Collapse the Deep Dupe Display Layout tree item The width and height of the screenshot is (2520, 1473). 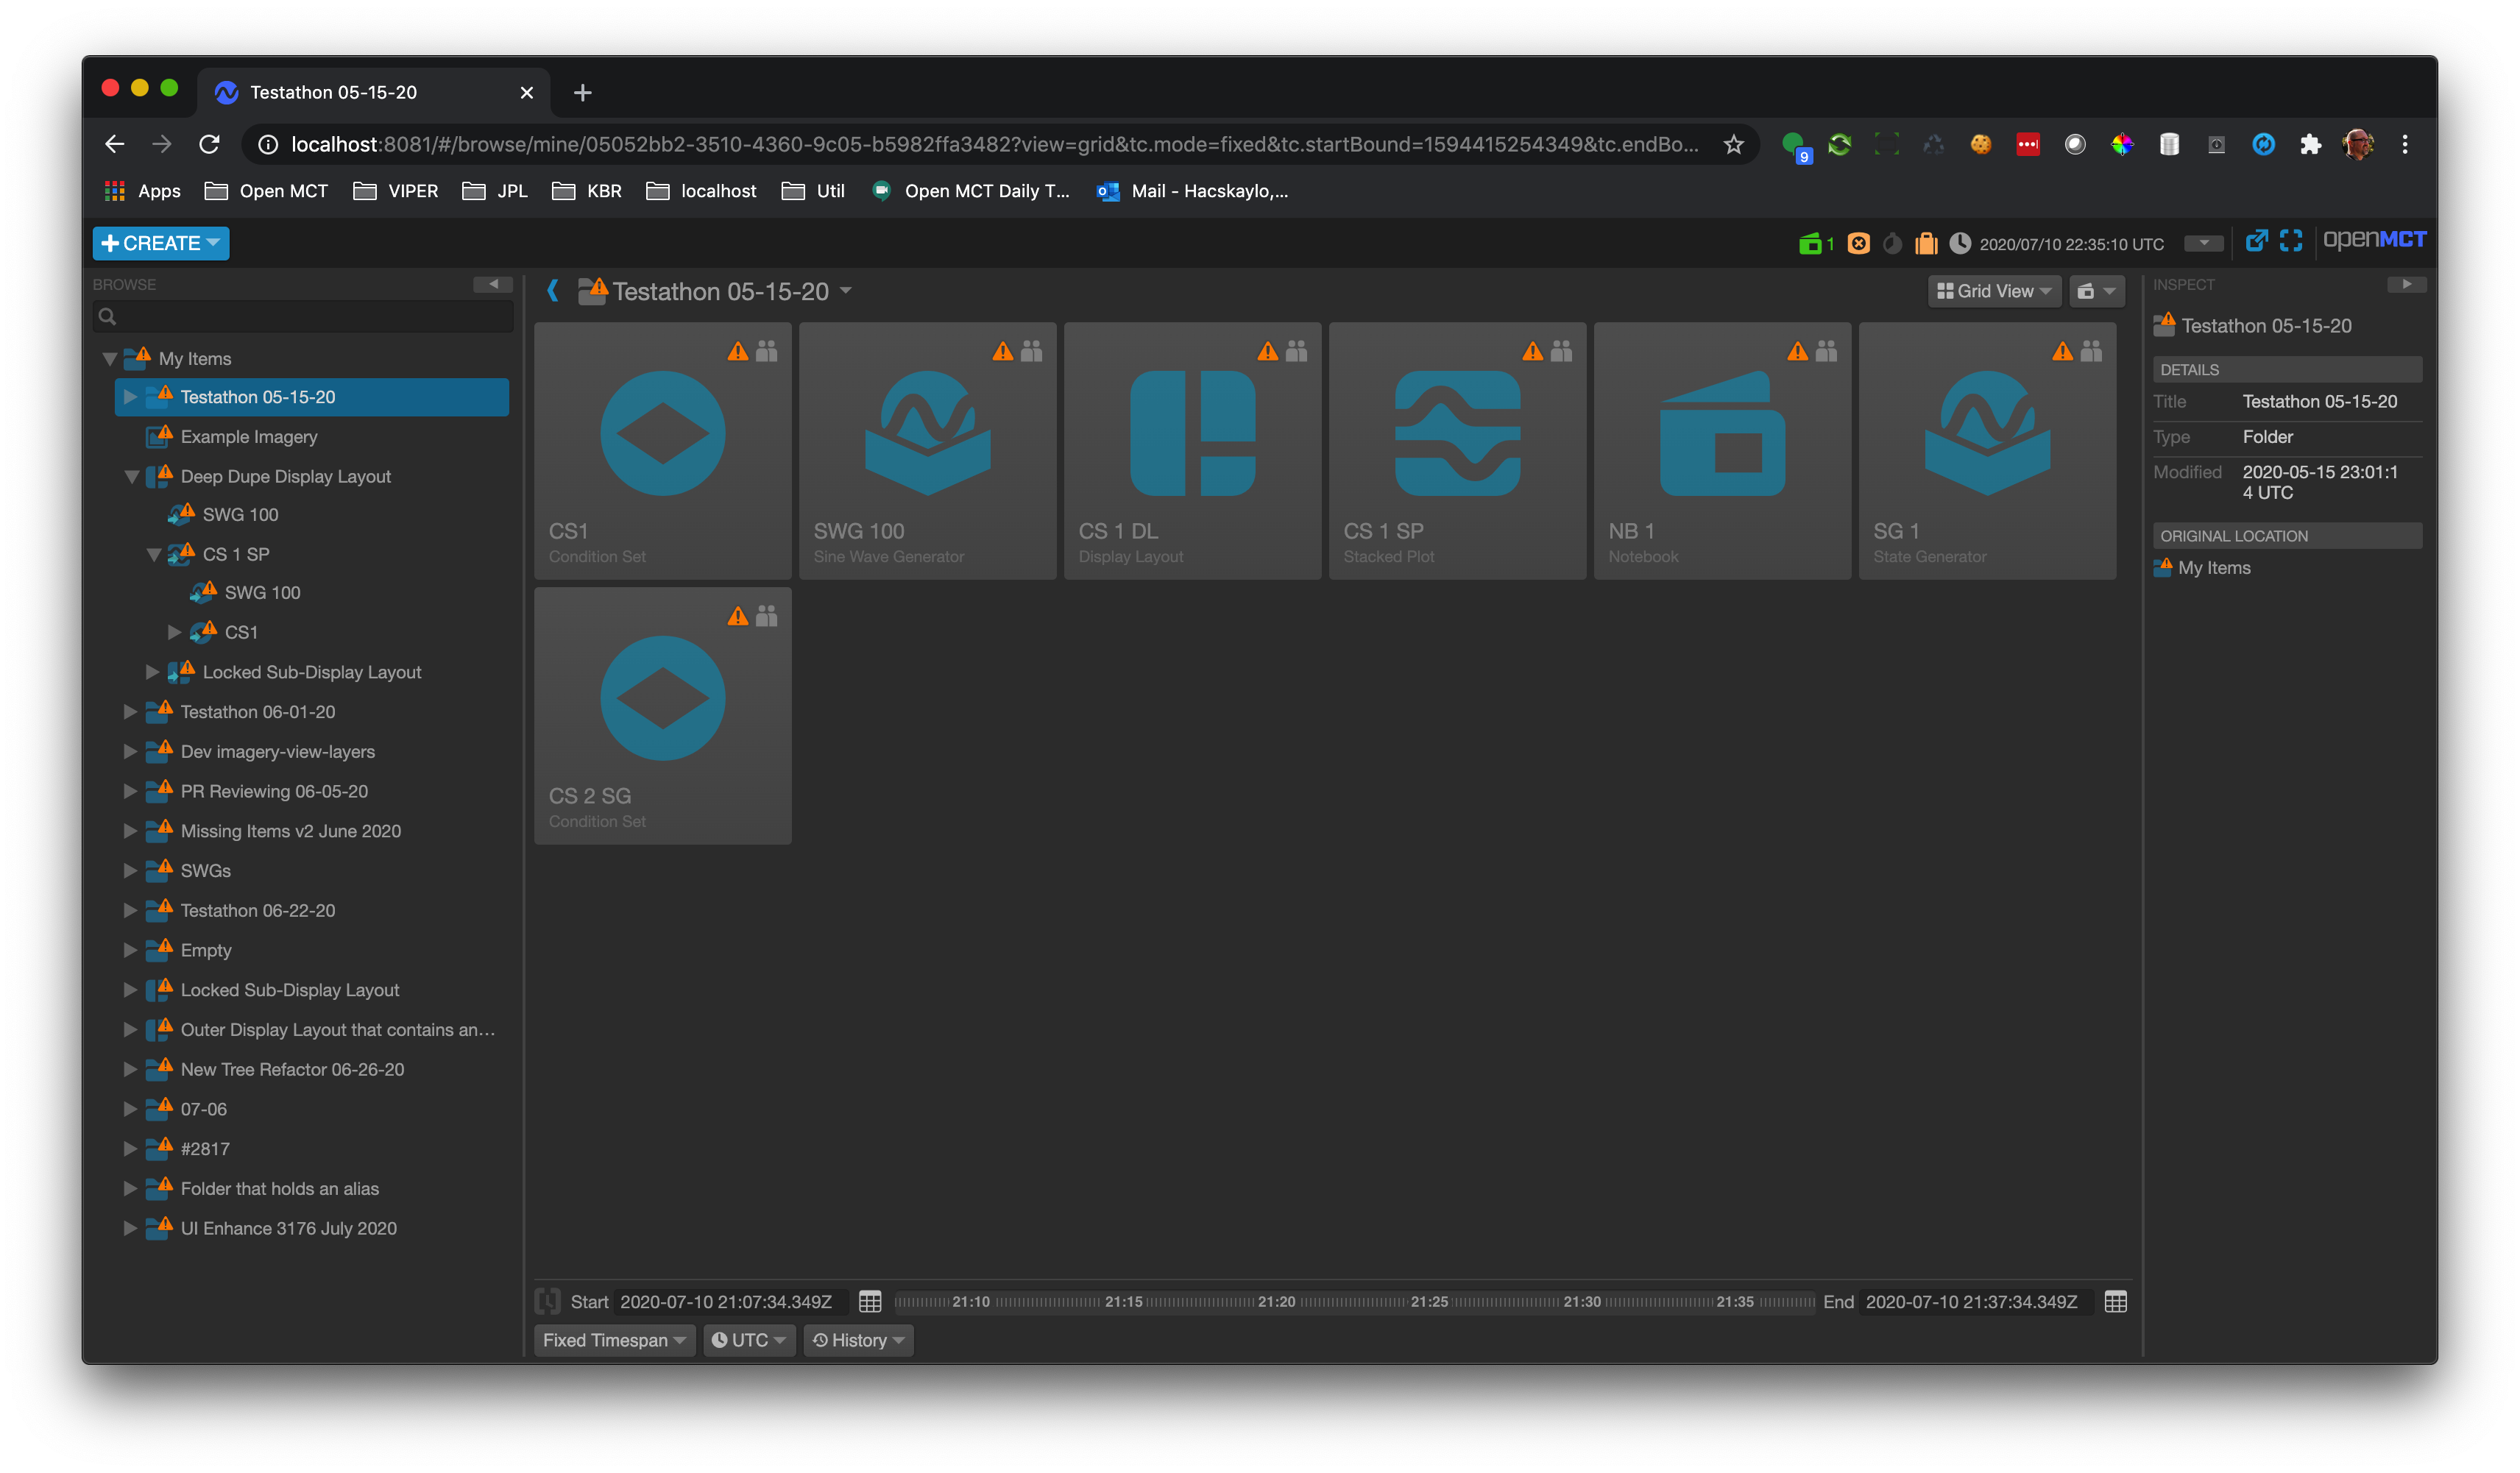133,476
